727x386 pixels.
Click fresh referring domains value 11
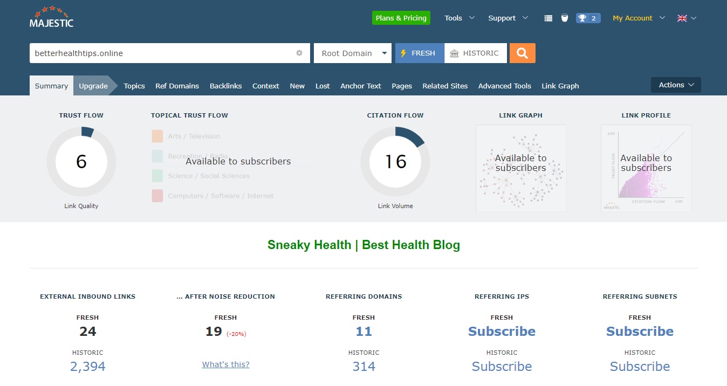tap(364, 332)
